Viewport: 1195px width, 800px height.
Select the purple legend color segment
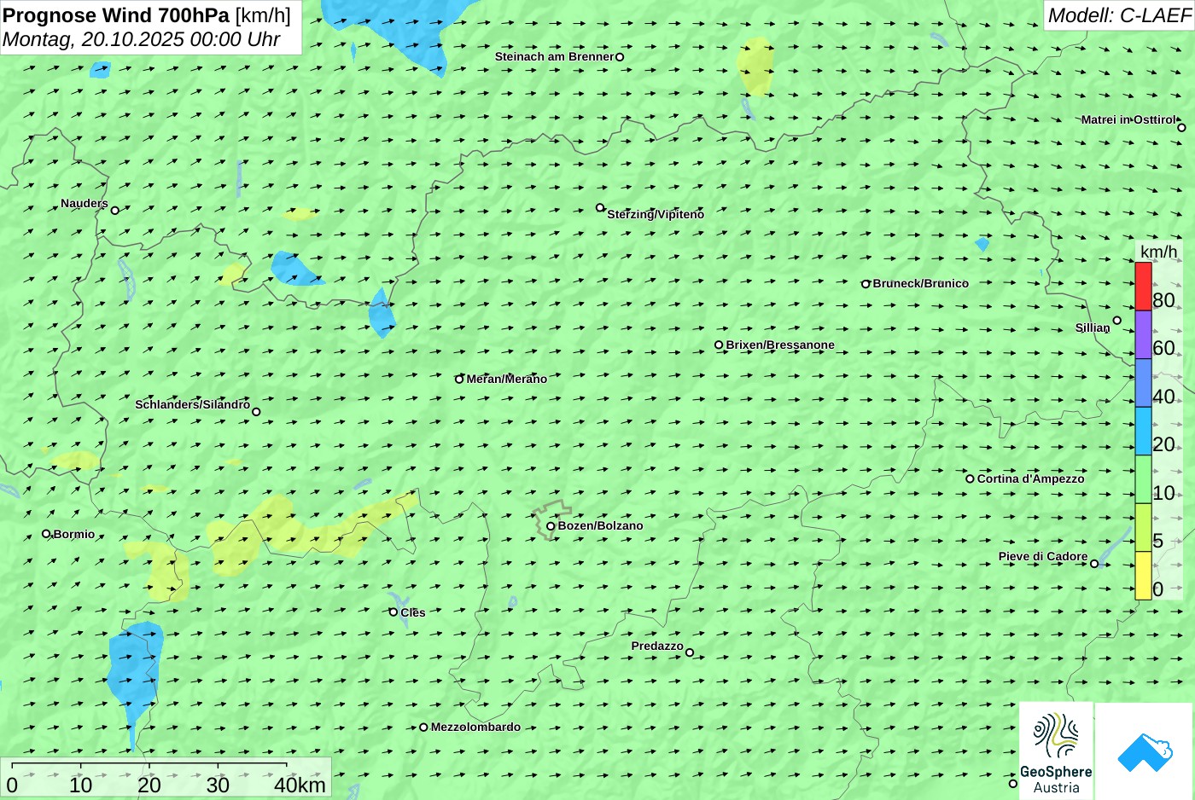[x=1143, y=334]
